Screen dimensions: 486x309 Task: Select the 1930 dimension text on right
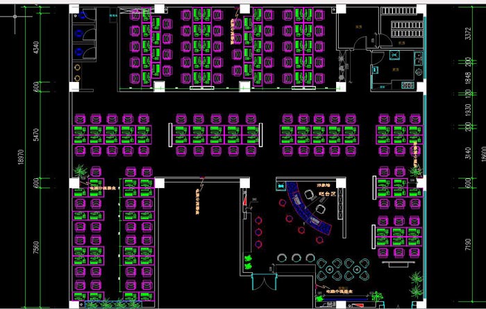click(466, 111)
